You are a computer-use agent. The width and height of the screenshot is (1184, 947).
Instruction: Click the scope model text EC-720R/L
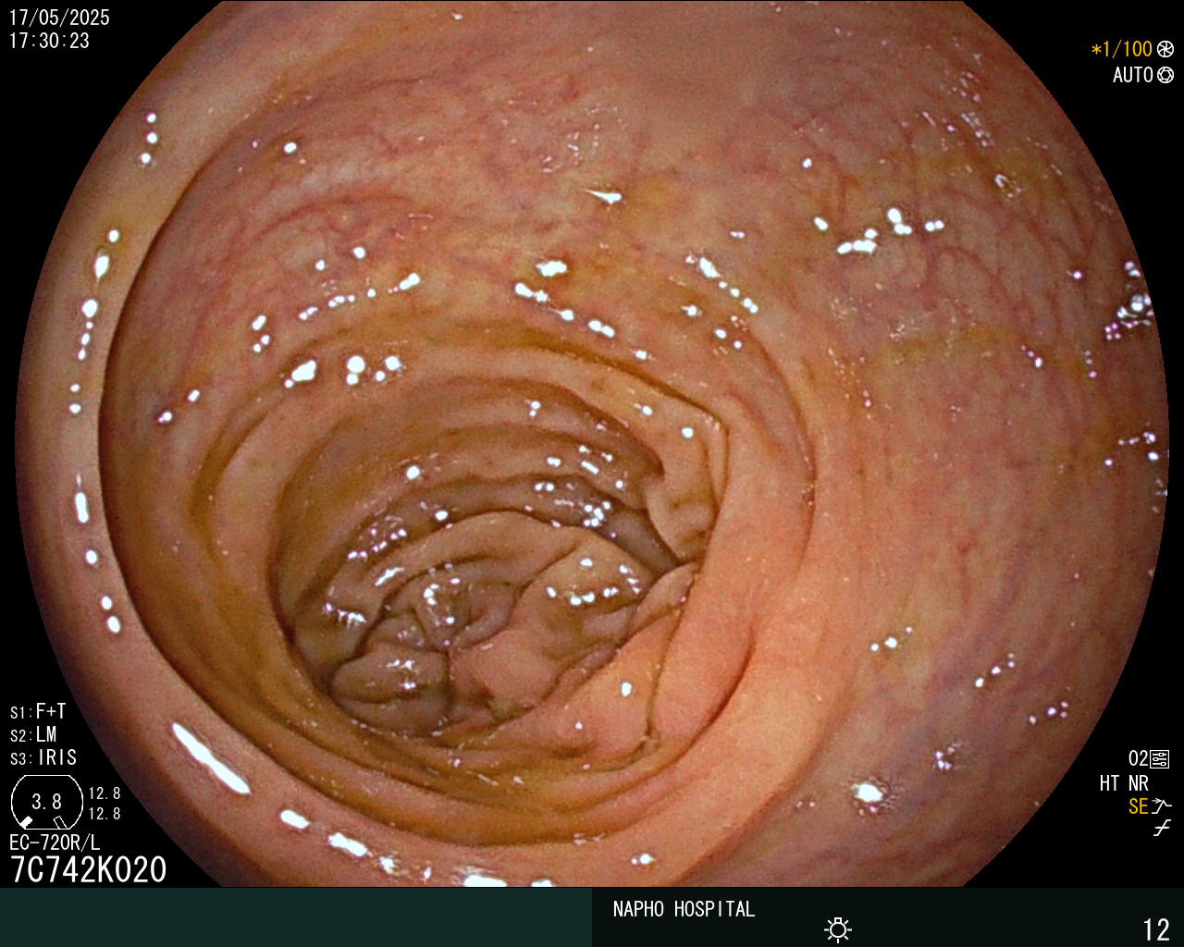click(x=55, y=842)
